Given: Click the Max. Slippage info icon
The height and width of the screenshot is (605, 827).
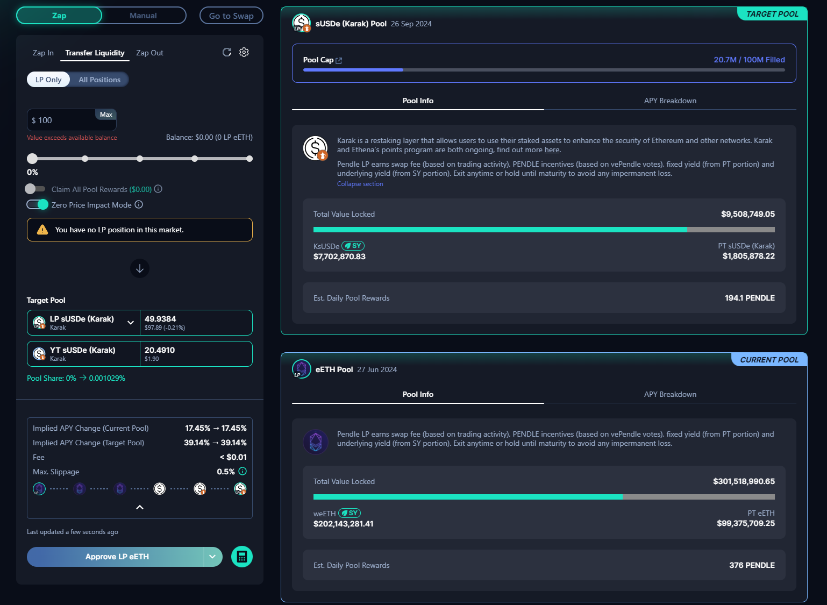Looking at the screenshot, I should pos(243,471).
